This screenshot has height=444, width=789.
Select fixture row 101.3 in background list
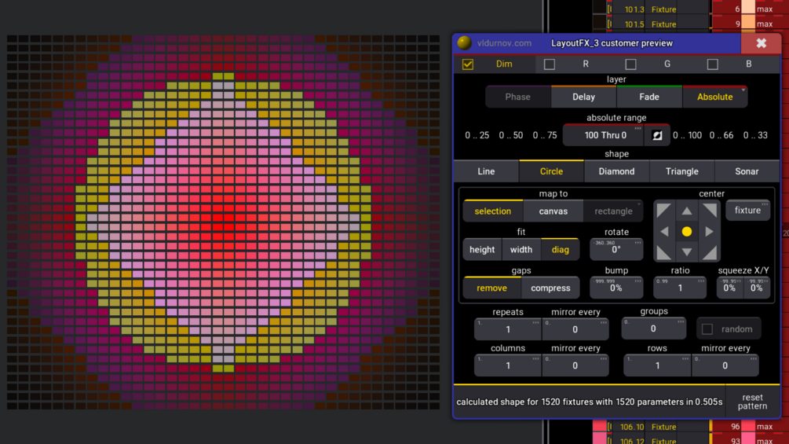tap(690, 9)
